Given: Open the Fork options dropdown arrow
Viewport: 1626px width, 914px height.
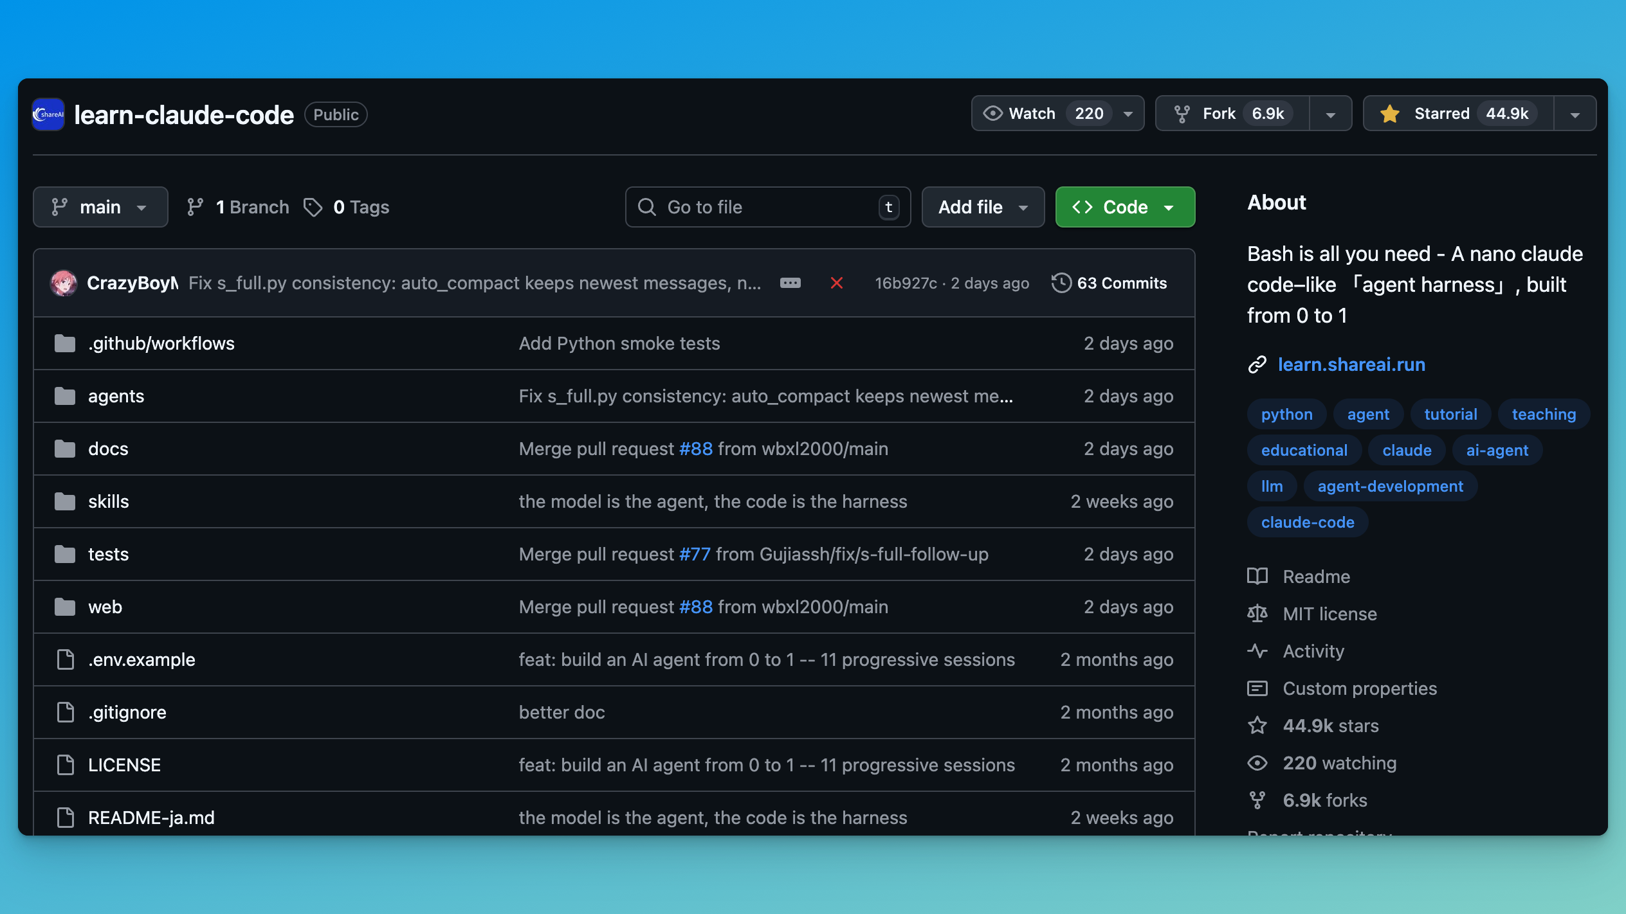Looking at the screenshot, I should tap(1331, 114).
